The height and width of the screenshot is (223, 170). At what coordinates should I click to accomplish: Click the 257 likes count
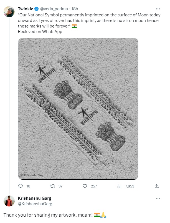click(94, 186)
